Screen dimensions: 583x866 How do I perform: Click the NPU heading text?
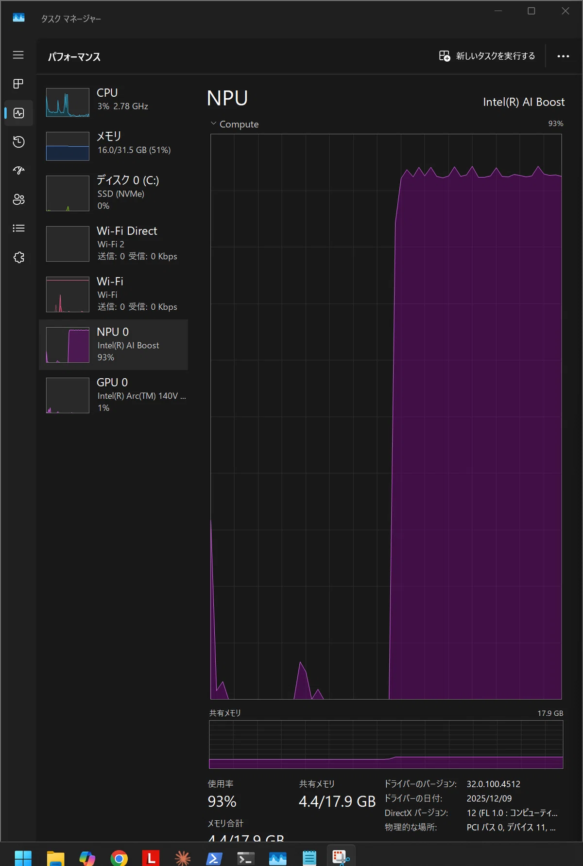[x=227, y=98]
